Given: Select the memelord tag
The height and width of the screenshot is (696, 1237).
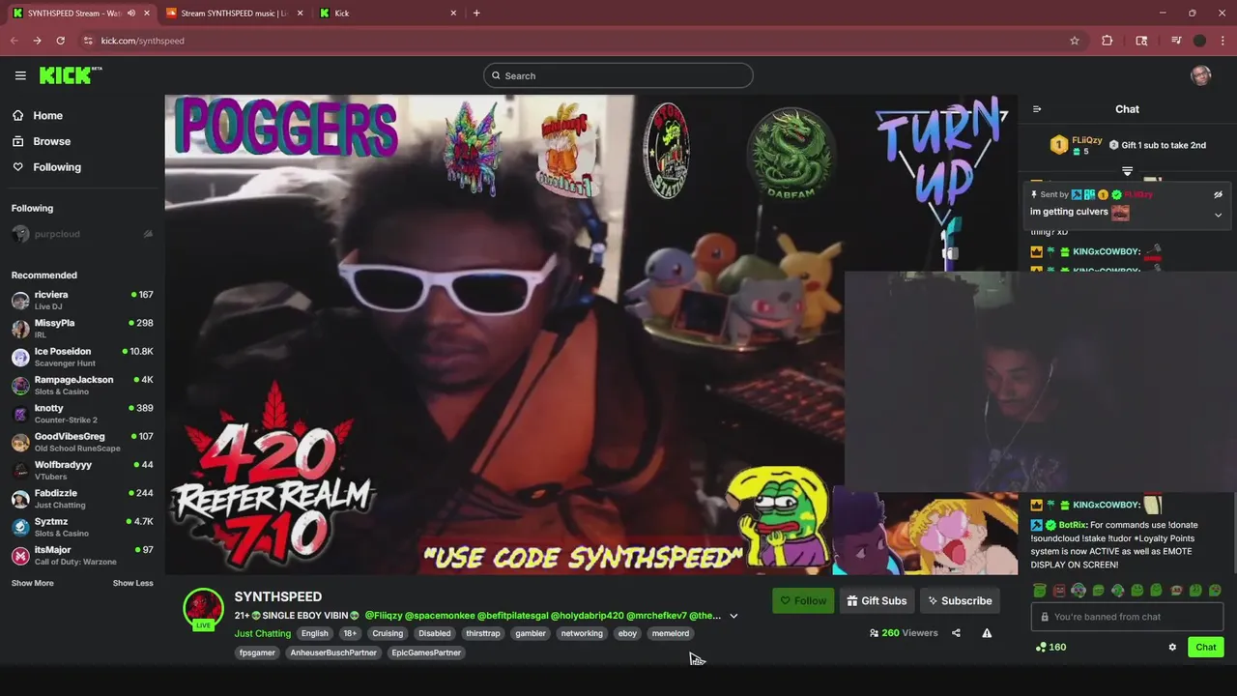Looking at the screenshot, I should click(671, 633).
